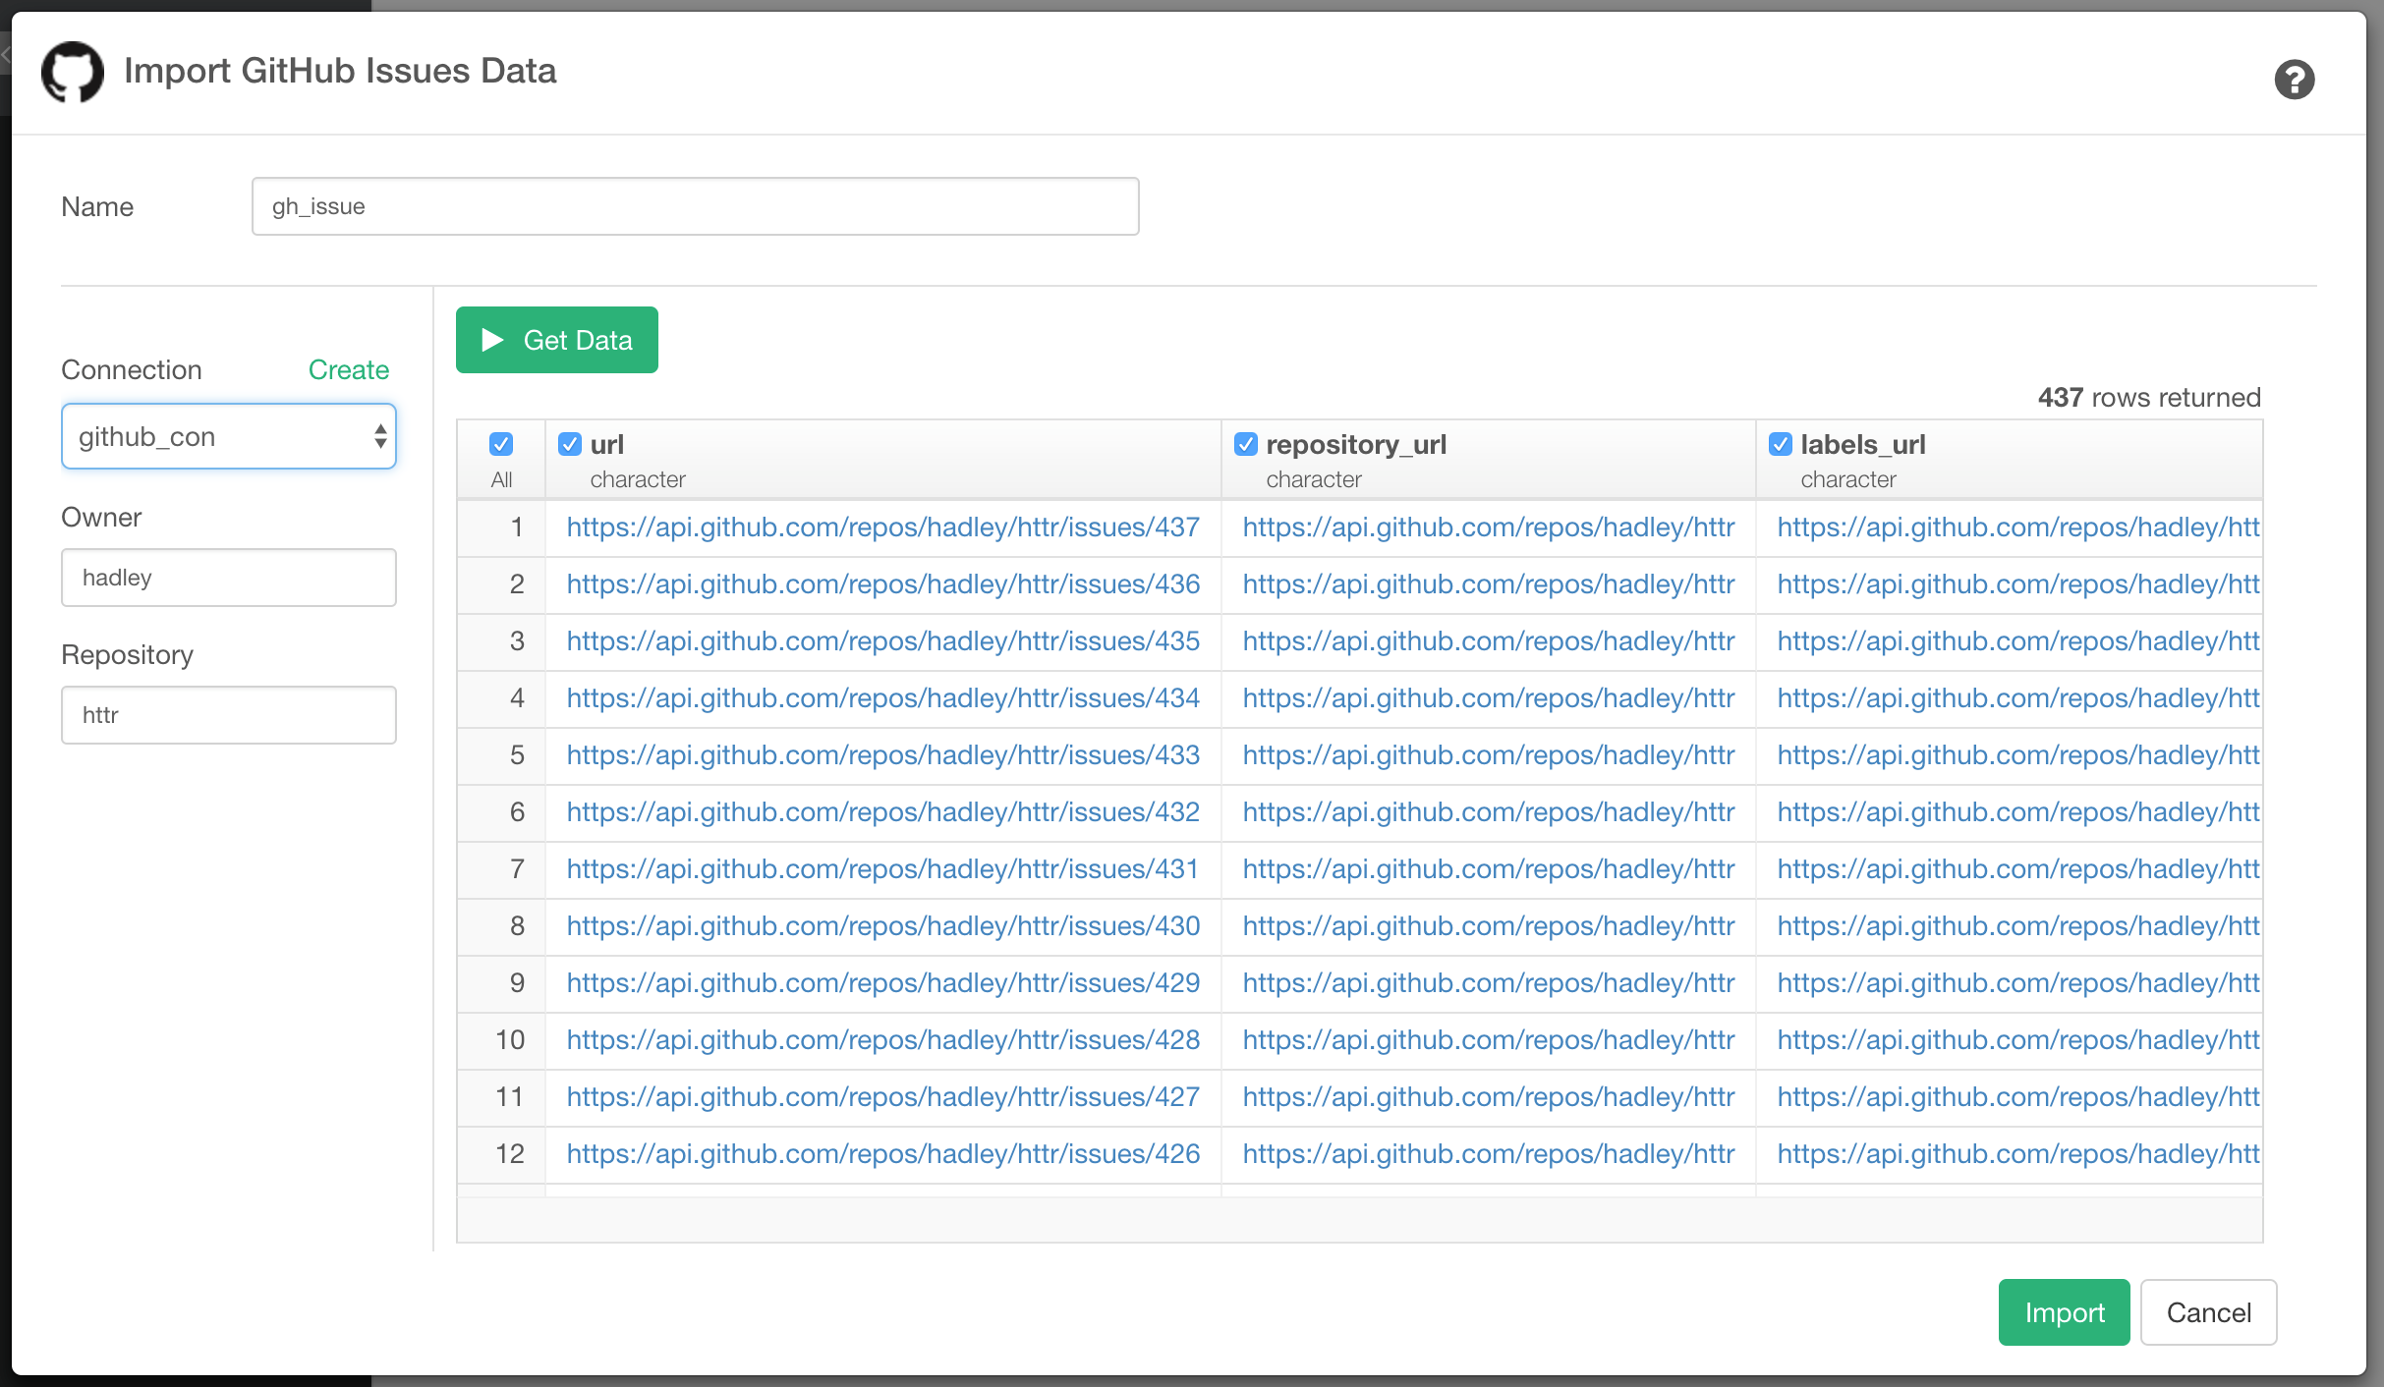Image resolution: width=2384 pixels, height=1387 pixels.
Task: Click row number 10 cell
Action: [x=502, y=1040]
